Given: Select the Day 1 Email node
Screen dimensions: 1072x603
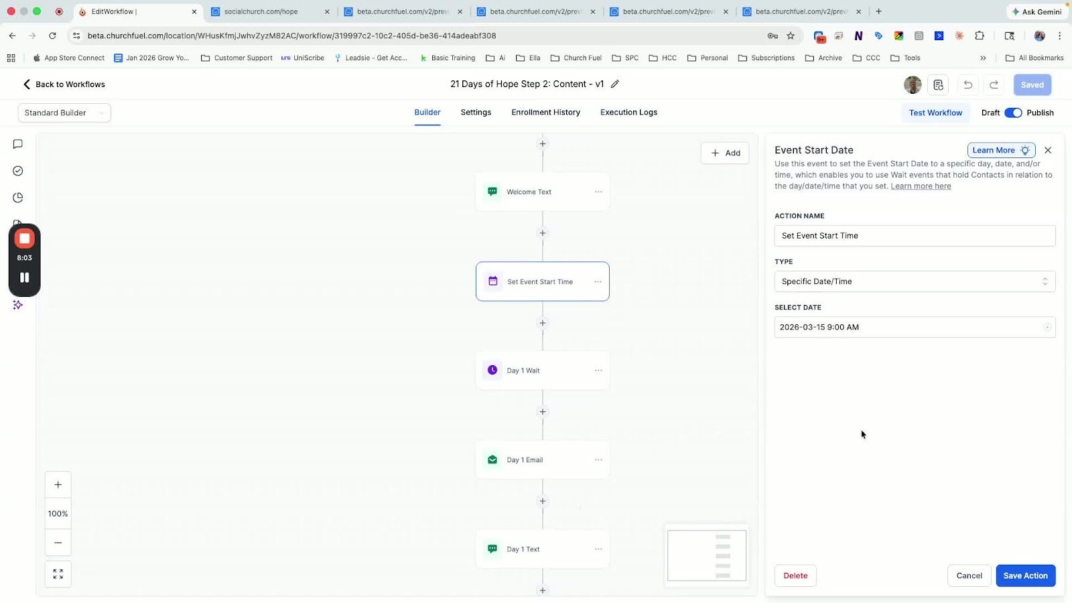Looking at the screenshot, I should coord(543,460).
